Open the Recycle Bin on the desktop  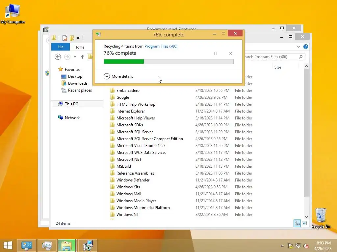coord(321,218)
